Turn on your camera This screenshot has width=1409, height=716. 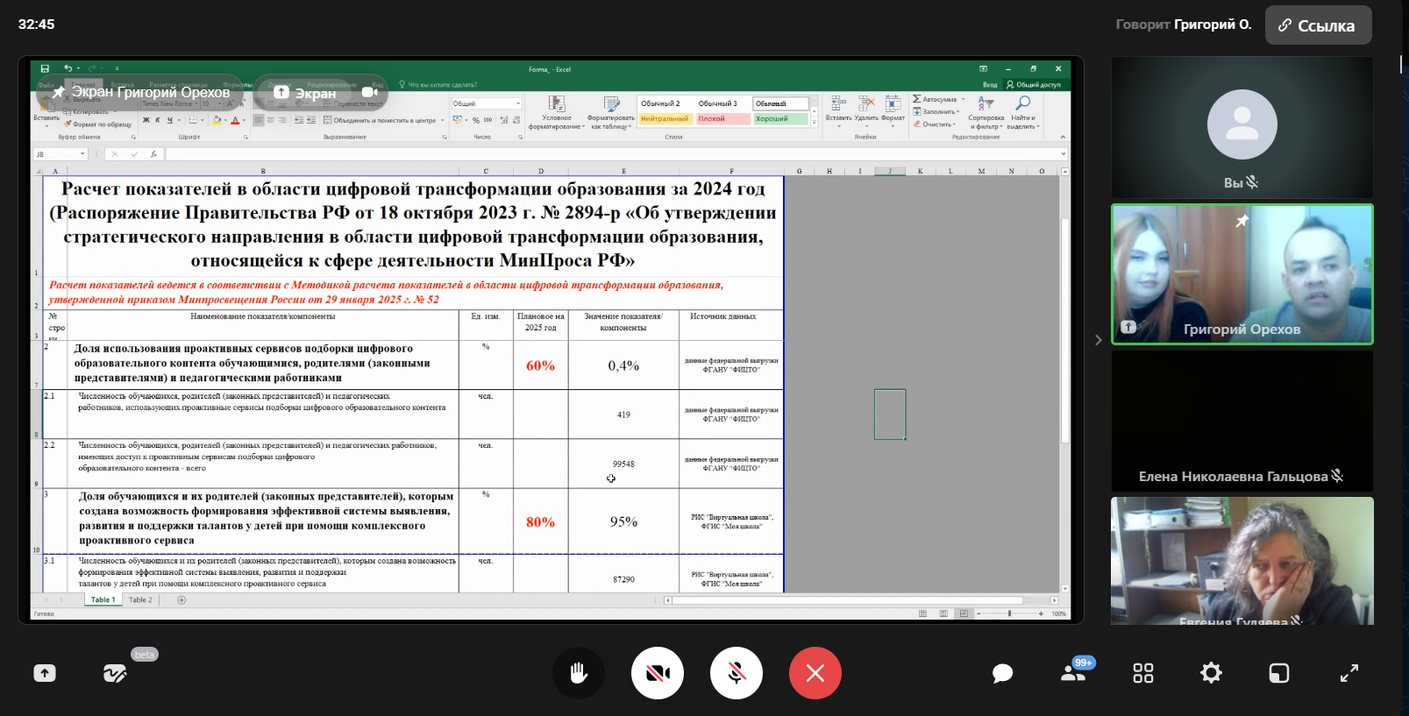(658, 673)
